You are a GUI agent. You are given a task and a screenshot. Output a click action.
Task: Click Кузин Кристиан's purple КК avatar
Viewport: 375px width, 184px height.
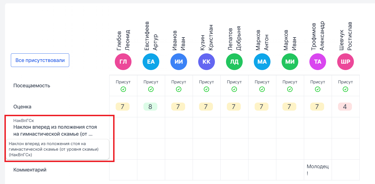click(206, 62)
